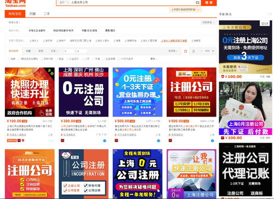The height and width of the screenshot is (199, 274).
Task: Open 让我们来 快速注册公司 product image
Action: [x=191, y=174]
